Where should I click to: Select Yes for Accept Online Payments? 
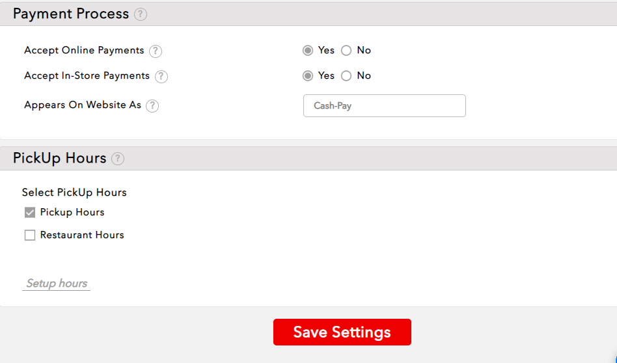308,51
